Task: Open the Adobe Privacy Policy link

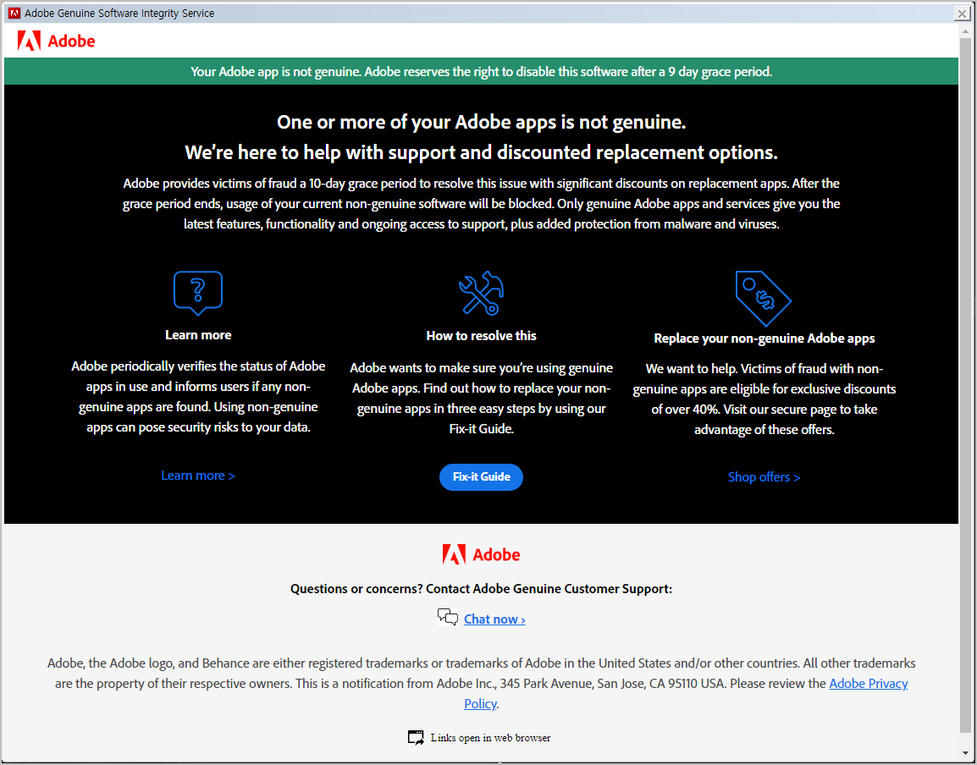Action: (868, 684)
